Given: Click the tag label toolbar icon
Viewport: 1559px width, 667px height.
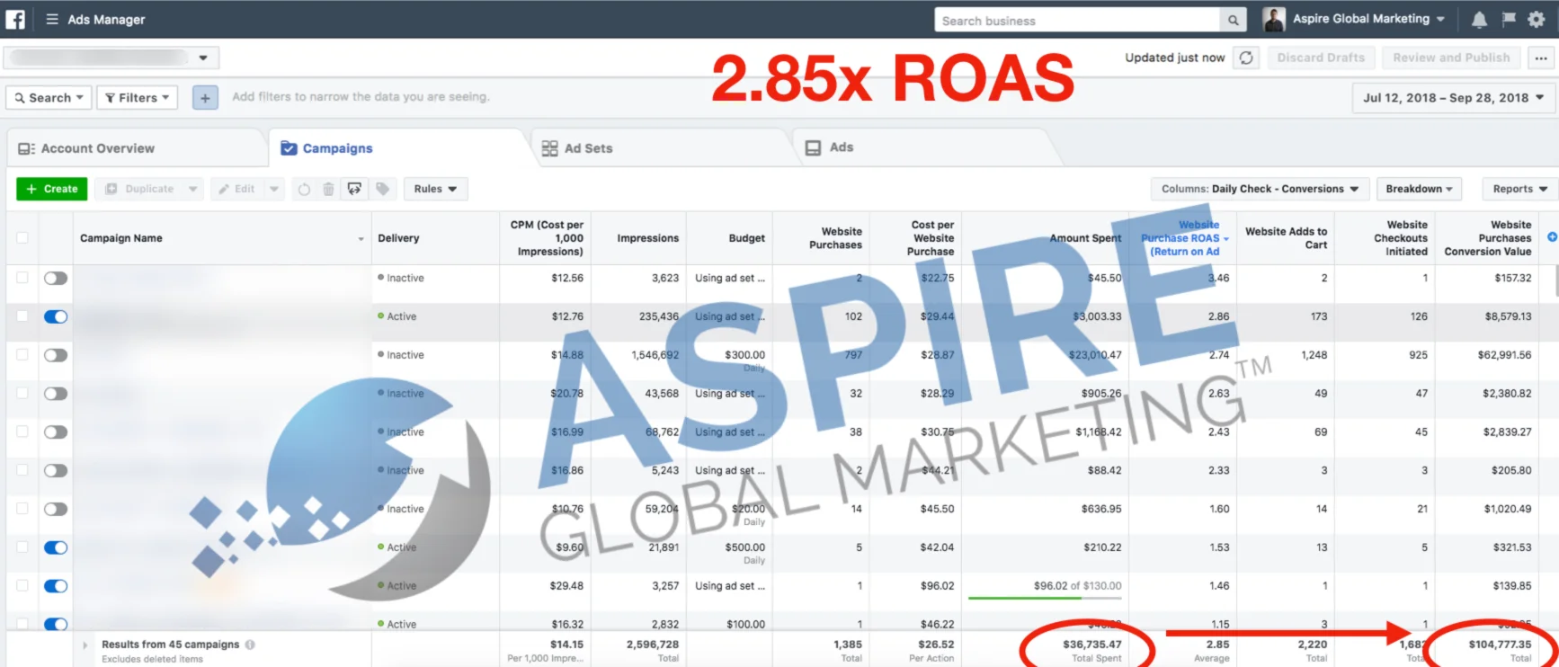Looking at the screenshot, I should click(x=382, y=189).
